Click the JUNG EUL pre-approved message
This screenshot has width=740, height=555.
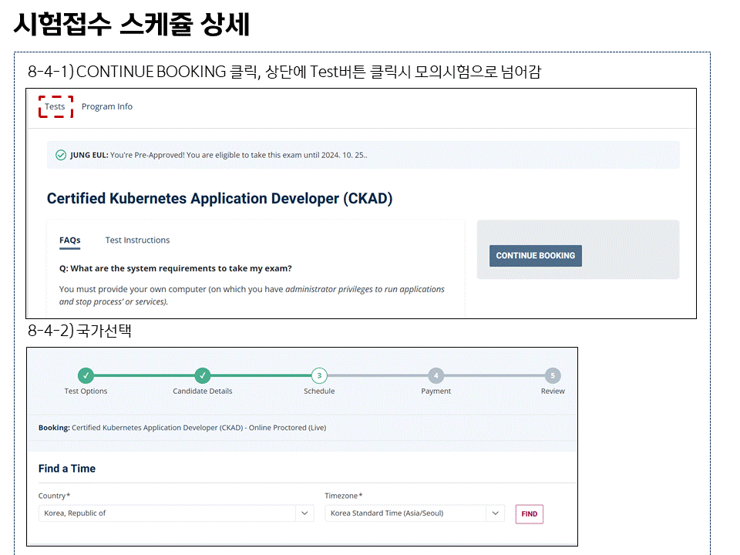click(x=218, y=155)
